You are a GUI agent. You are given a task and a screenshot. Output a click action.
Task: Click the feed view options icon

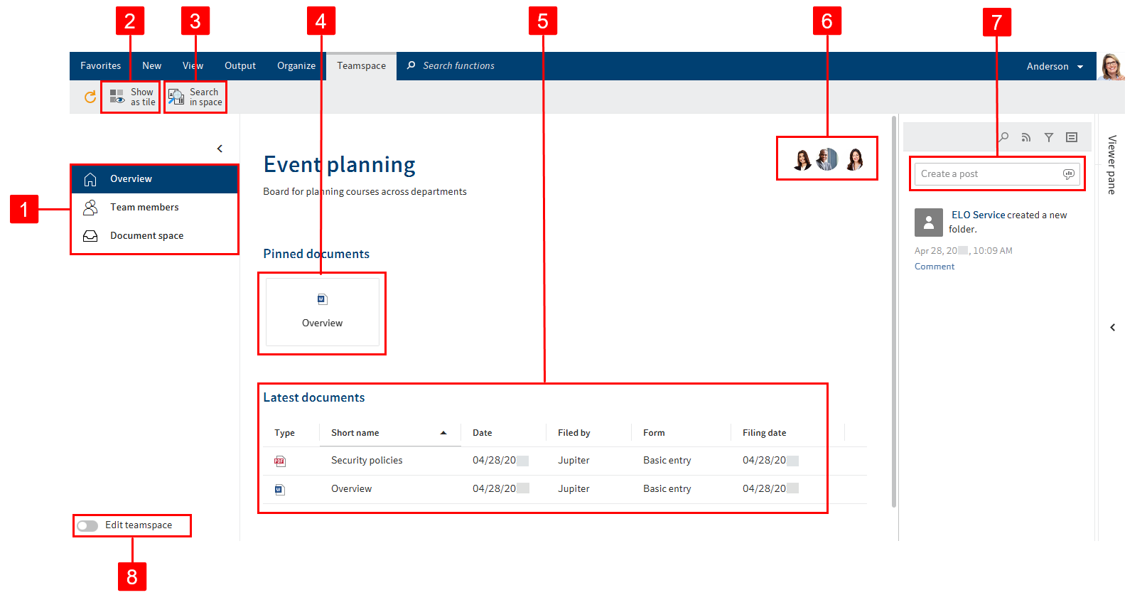[1072, 138]
